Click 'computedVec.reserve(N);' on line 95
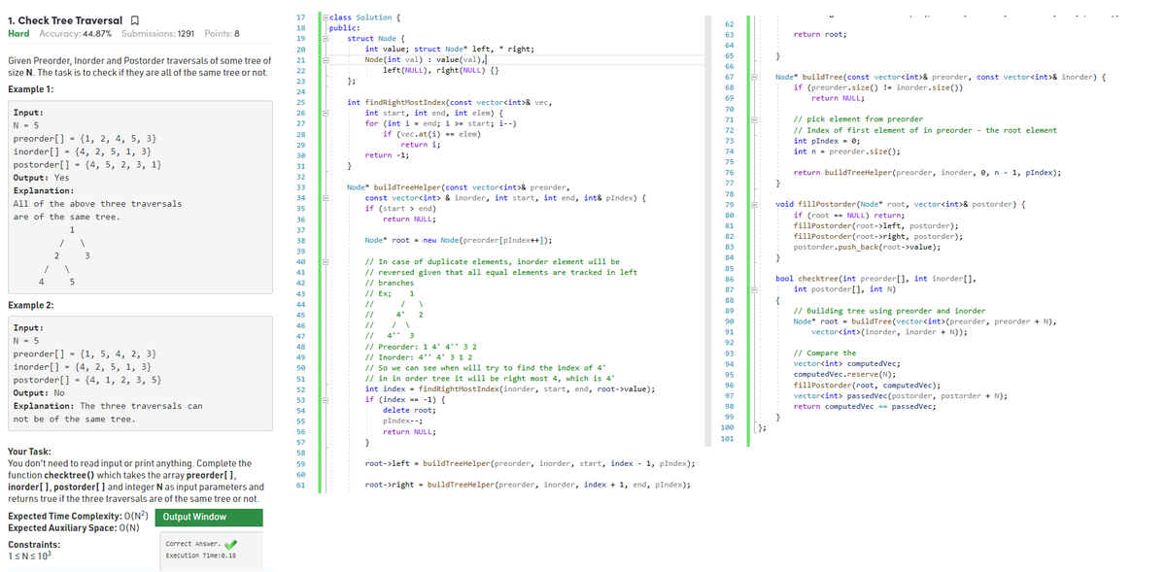 [x=847, y=374]
